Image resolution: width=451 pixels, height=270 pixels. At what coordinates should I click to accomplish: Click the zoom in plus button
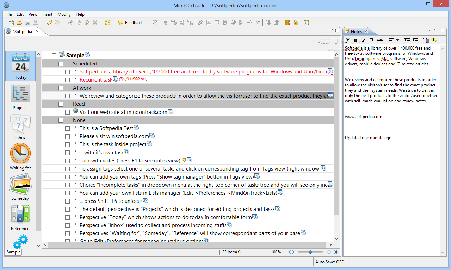[329, 252]
